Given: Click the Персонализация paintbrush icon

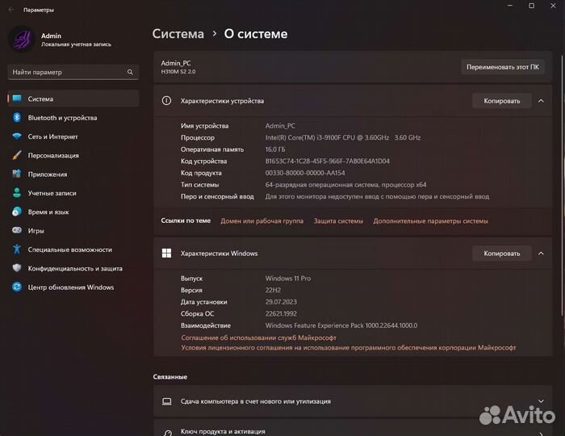Looking at the screenshot, I should coord(17,155).
